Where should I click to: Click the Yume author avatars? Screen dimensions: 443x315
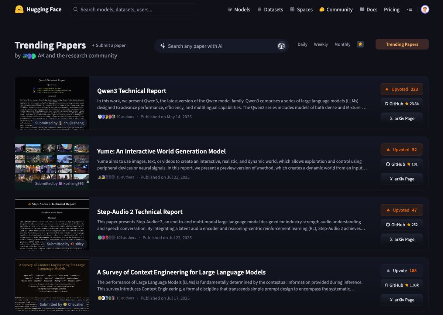(106, 177)
